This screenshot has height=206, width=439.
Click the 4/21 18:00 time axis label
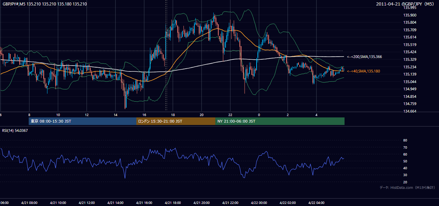173,203
